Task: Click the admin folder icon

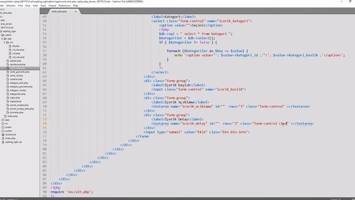Action: point(3,35)
